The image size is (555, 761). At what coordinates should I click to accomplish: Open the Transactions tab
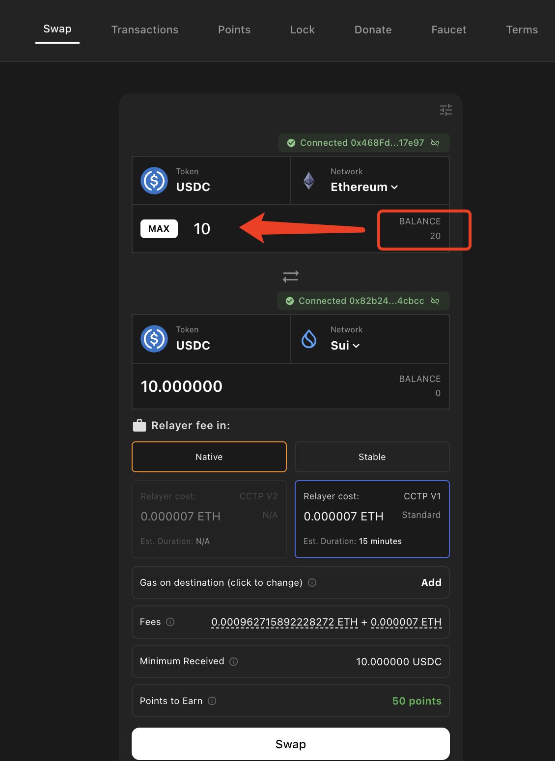(x=145, y=29)
